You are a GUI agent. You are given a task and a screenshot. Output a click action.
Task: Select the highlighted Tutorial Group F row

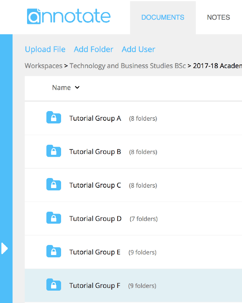133,286
